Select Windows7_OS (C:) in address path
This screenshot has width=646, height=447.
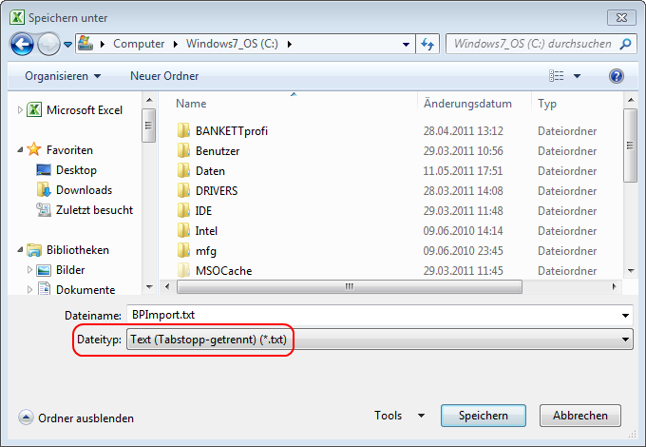click(x=232, y=44)
